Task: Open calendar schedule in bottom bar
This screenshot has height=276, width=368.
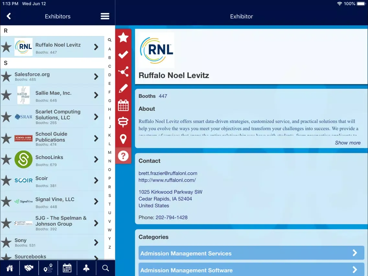Action: pos(67,268)
